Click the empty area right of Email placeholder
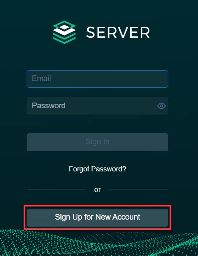 tap(109, 79)
